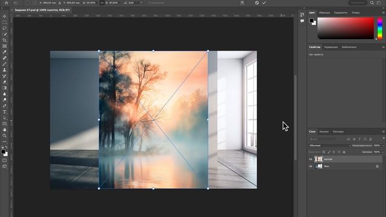This screenshot has width=386, height=217.
Task: Change screen mode at toolbar bottom
Action: (4, 166)
